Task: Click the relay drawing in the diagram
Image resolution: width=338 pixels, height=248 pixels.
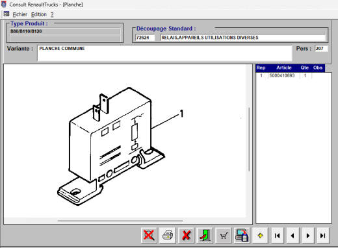Action: pyautogui.click(x=110, y=146)
